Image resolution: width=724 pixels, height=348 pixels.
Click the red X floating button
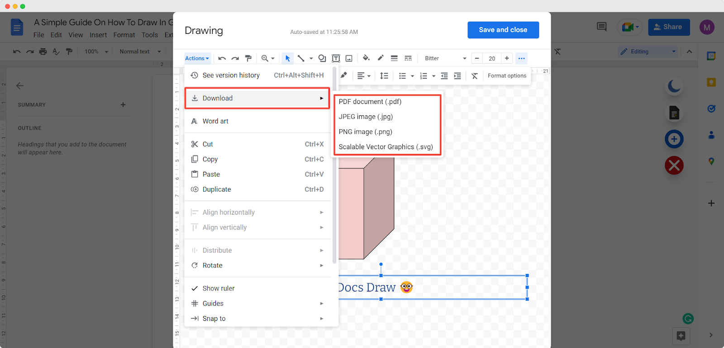click(x=674, y=165)
